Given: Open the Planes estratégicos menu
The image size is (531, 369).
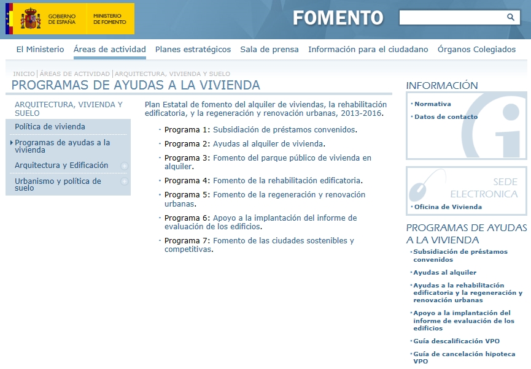Looking at the screenshot, I should 193,50.
